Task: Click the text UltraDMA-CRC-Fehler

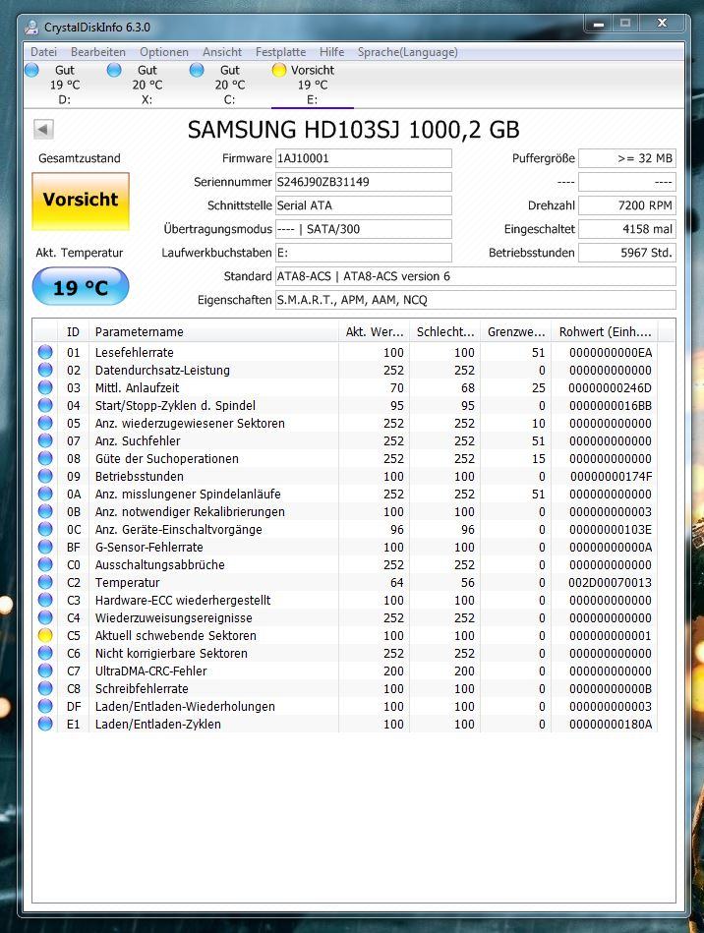Action: [150, 671]
